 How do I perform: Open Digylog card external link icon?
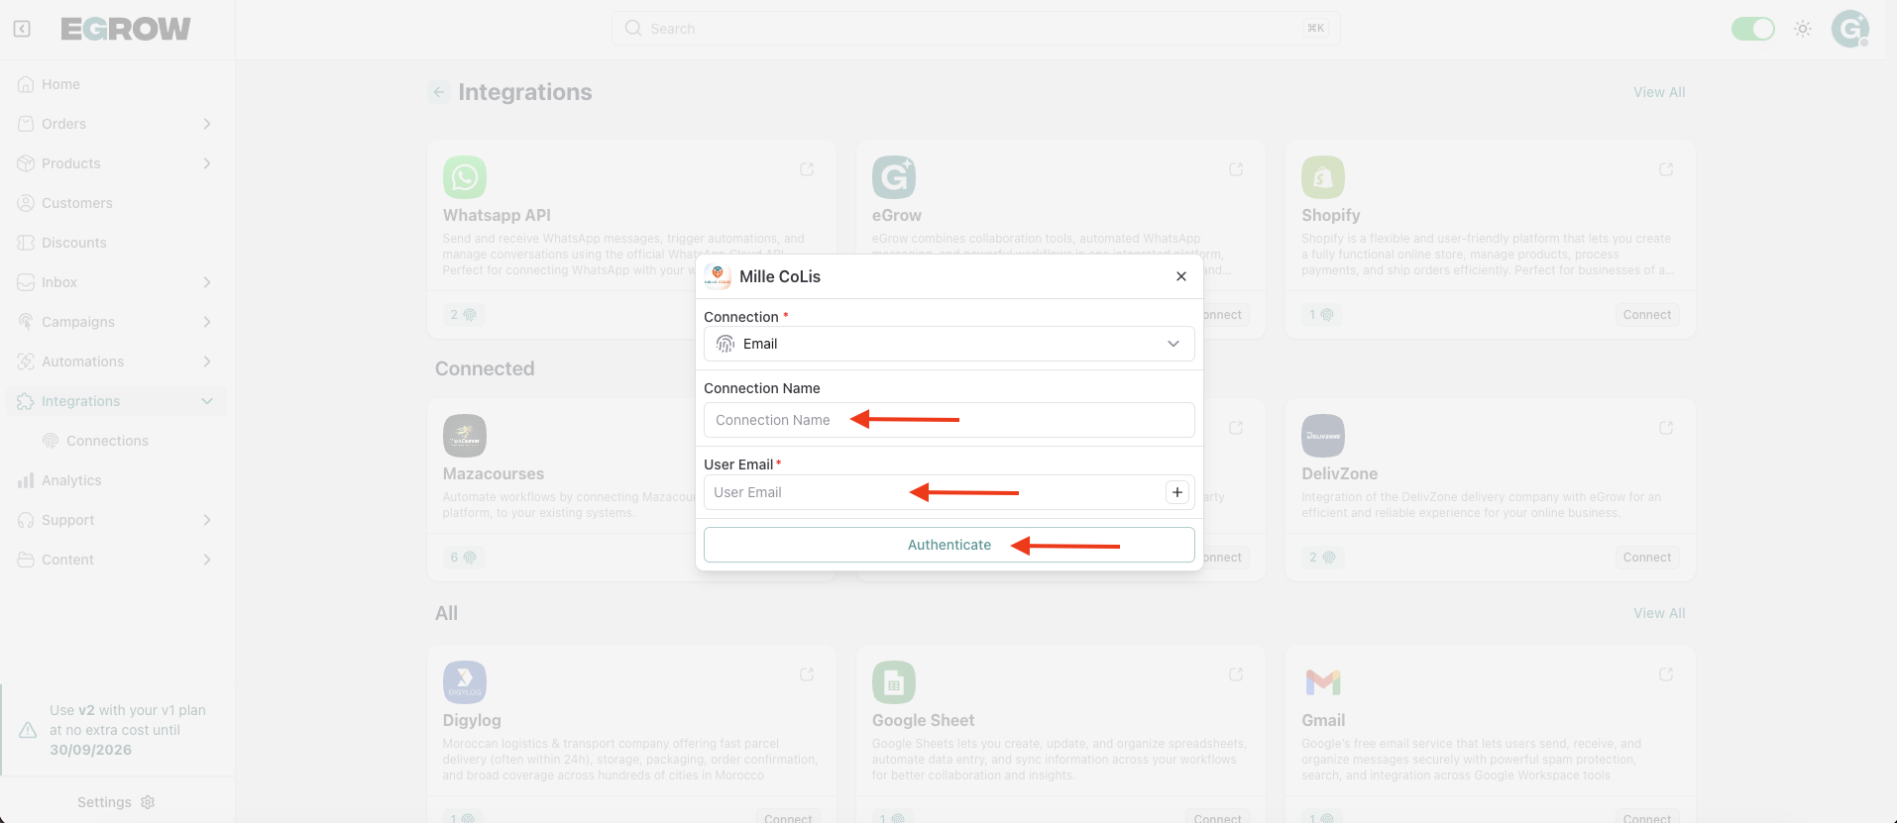[807, 674]
